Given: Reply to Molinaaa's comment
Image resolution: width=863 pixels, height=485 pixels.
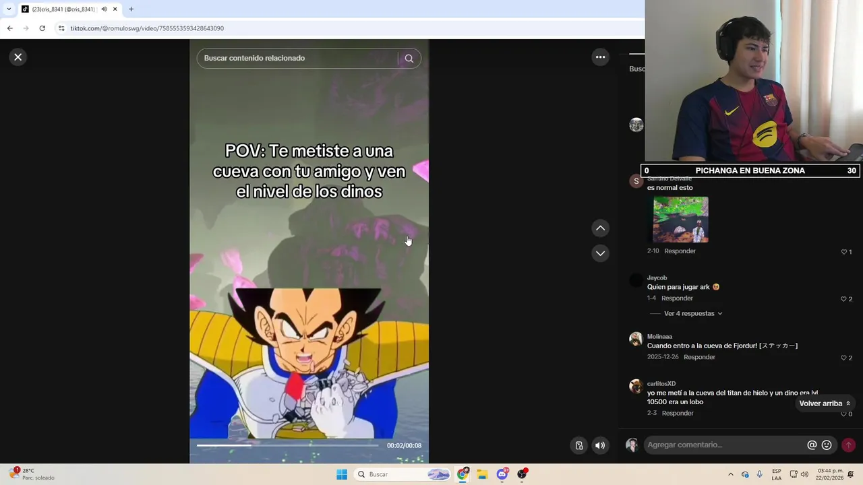Looking at the screenshot, I should (x=699, y=357).
